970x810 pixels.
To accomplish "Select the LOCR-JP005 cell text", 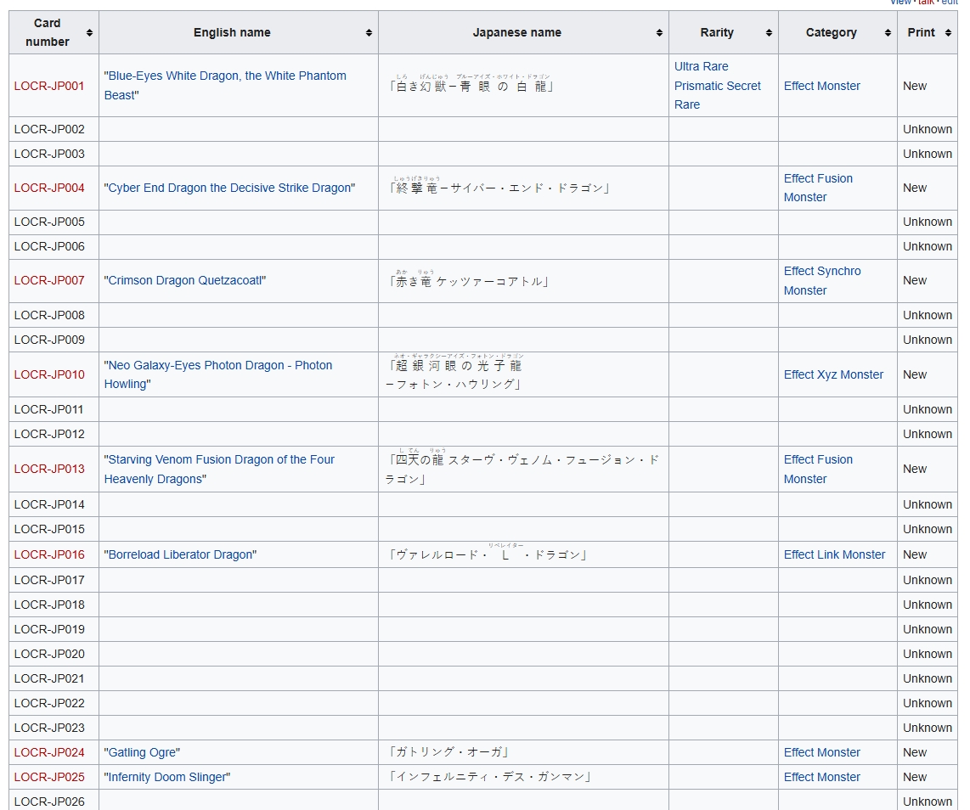I will (49, 222).
